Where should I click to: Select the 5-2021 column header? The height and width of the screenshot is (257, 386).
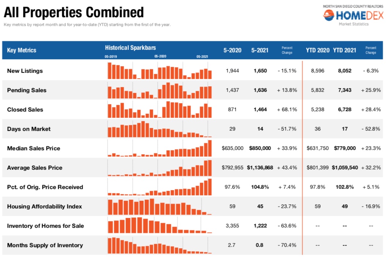coord(260,50)
